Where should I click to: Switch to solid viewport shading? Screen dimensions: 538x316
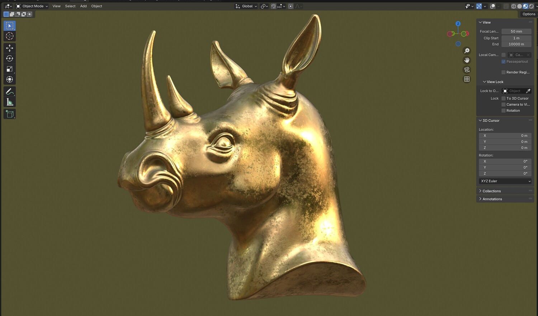519,6
